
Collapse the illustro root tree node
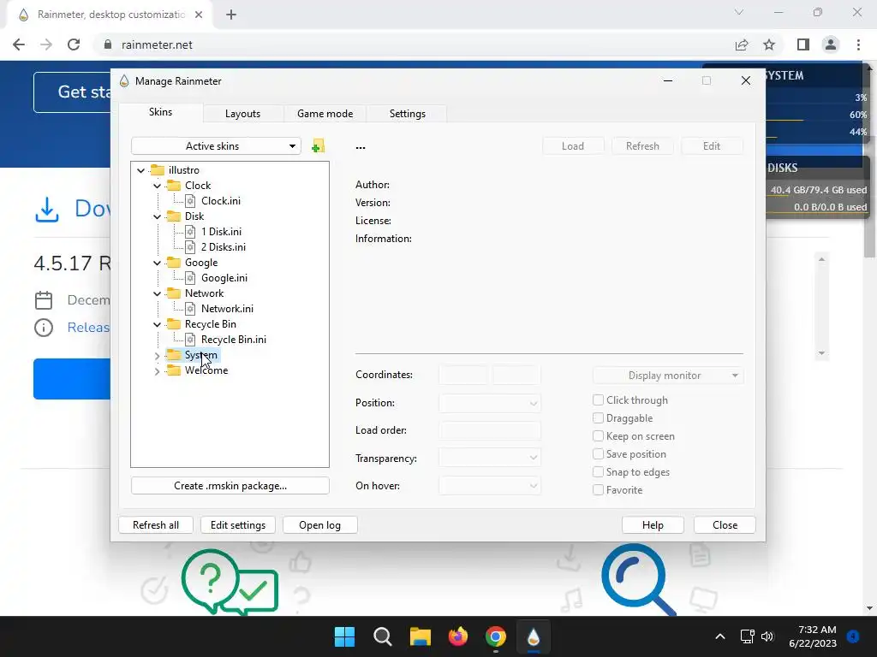[141, 170]
